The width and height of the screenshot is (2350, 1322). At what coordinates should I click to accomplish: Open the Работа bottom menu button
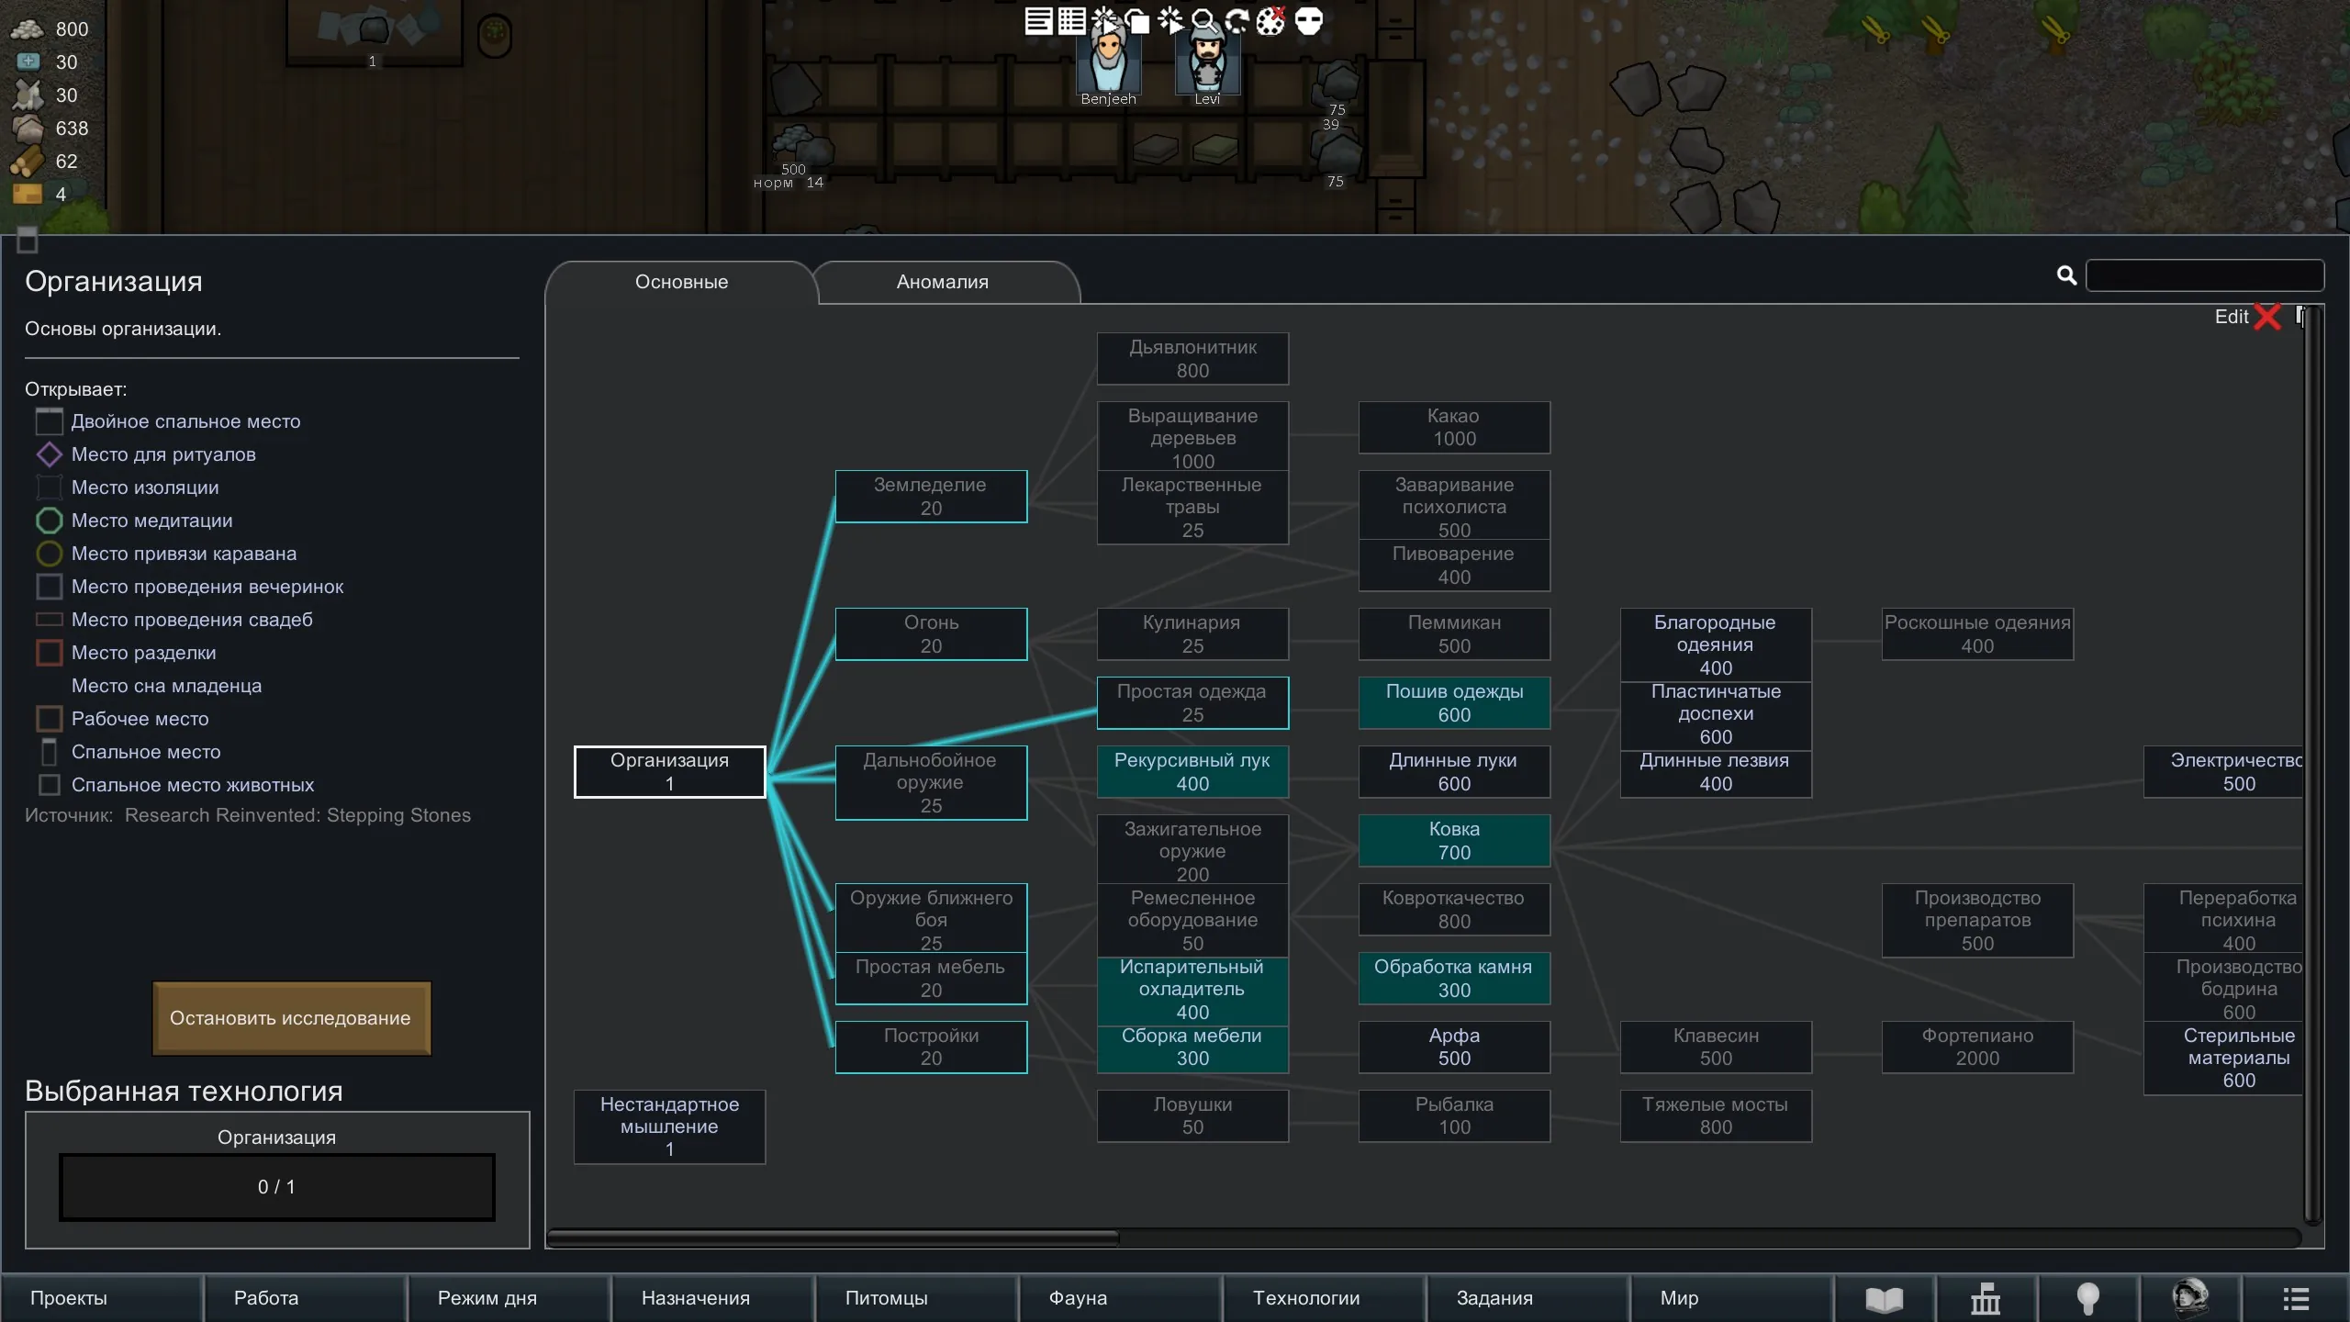pos(266,1298)
